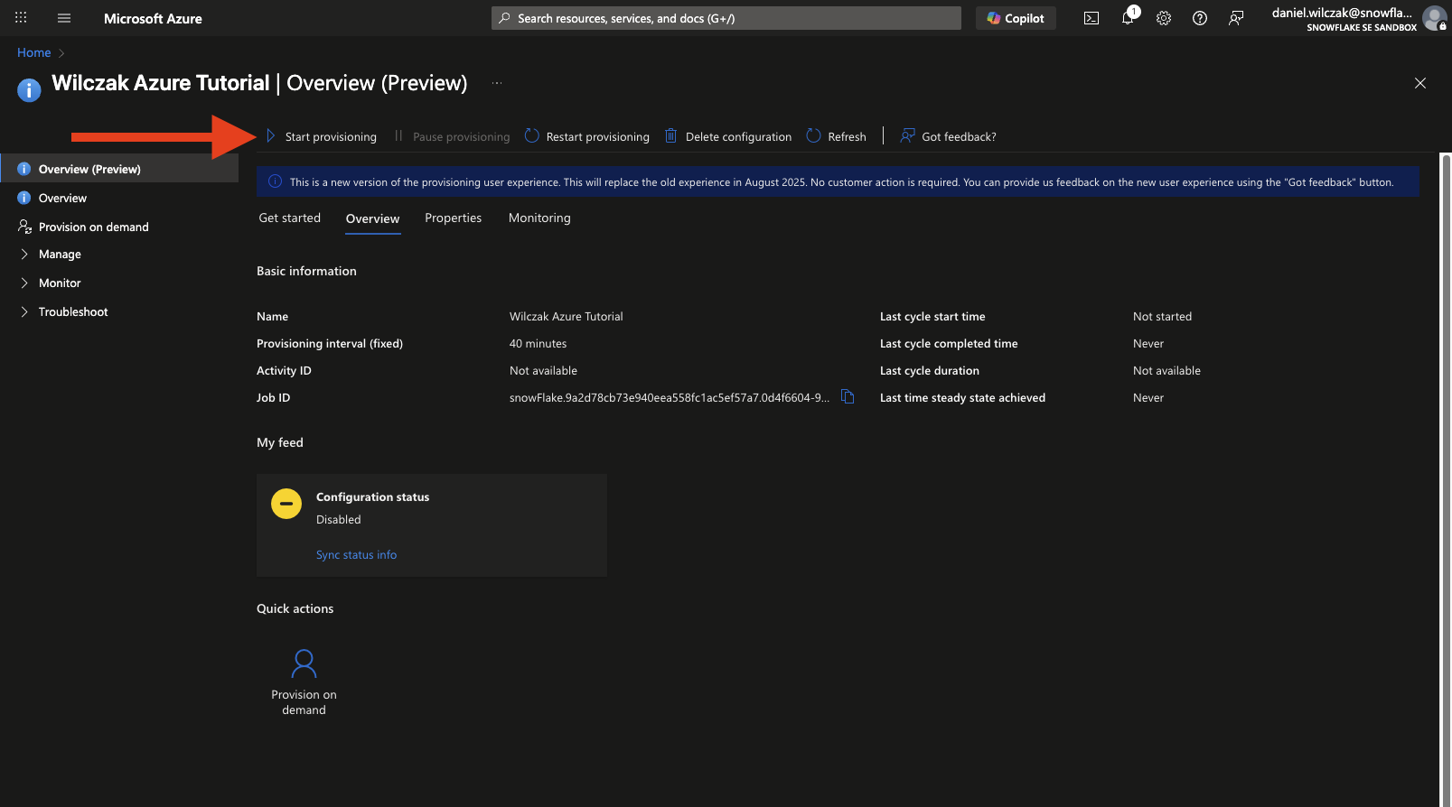
Task: Click the Copilot button
Action: point(1016,18)
